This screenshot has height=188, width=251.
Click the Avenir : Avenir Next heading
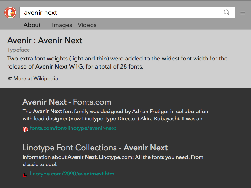click(x=45, y=40)
